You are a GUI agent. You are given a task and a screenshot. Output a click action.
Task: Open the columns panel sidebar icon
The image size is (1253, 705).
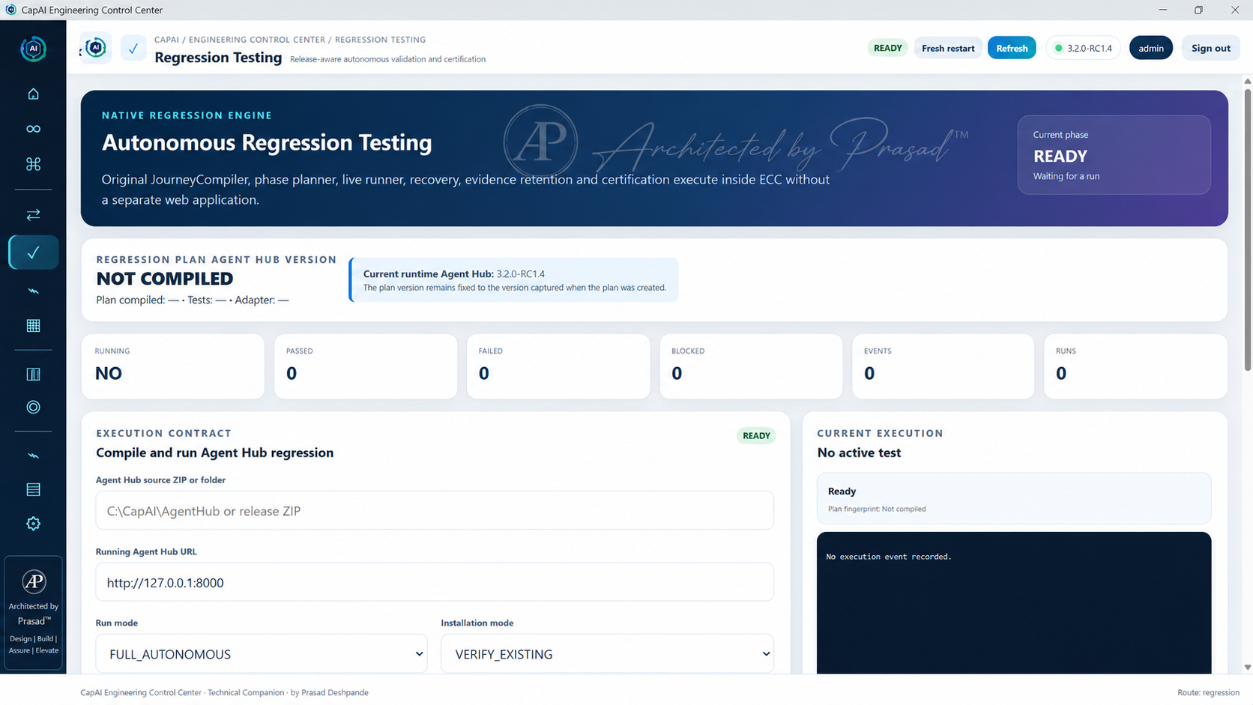33,374
